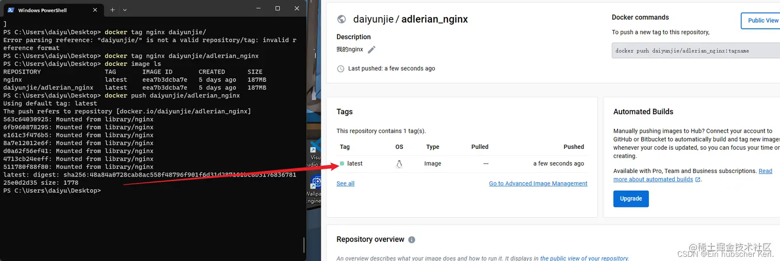Minimize the PowerShell window
780x261 pixels.
259,8
